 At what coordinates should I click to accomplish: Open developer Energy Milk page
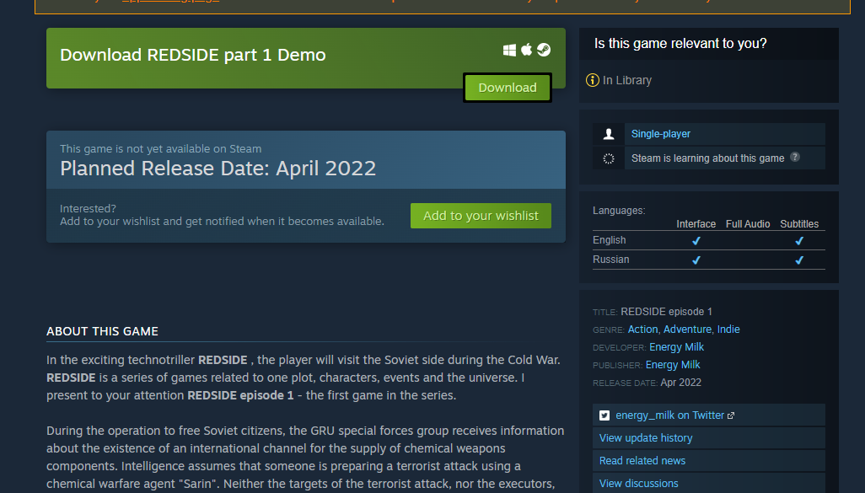(676, 347)
